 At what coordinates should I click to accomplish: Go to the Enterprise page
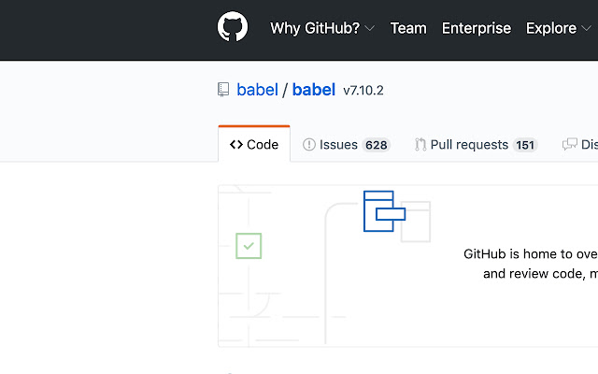(x=477, y=28)
